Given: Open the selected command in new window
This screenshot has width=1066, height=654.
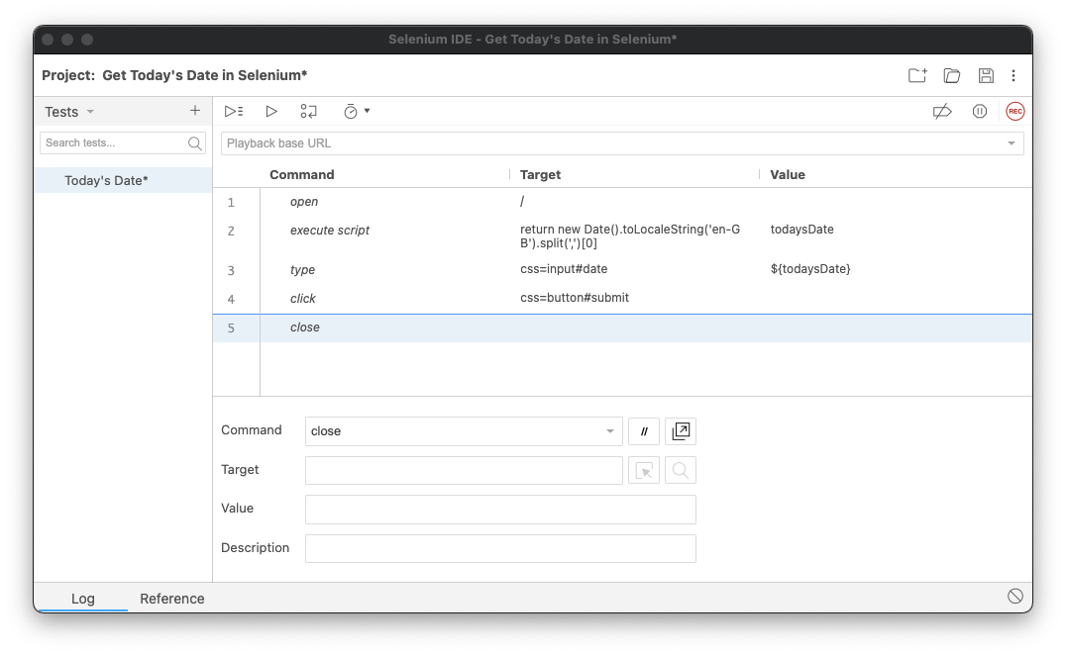Looking at the screenshot, I should tap(681, 430).
